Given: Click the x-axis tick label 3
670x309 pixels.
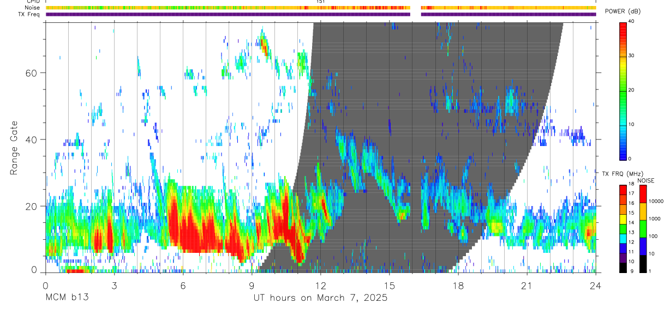Looking at the screenshot, I should (x=114, y=286).
